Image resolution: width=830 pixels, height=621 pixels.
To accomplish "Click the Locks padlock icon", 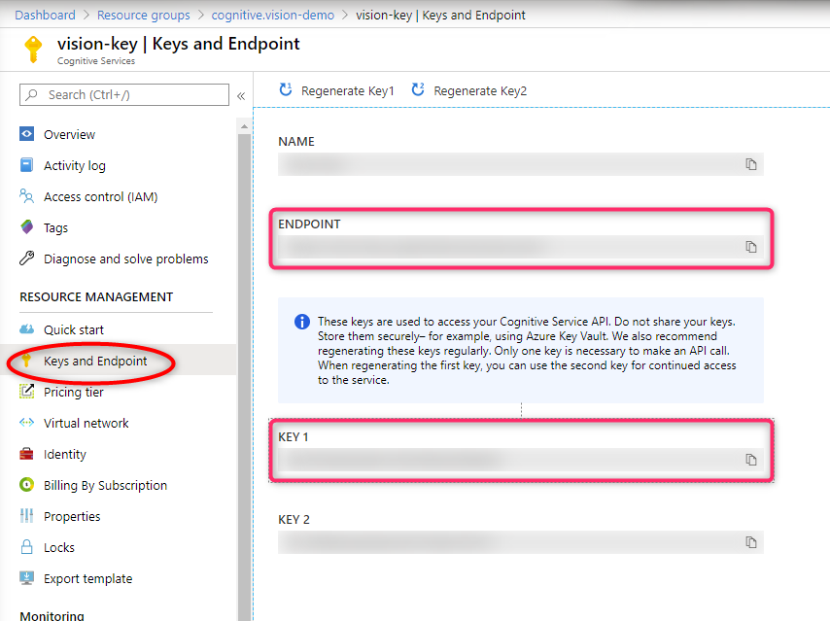I will tap(26, 547).
